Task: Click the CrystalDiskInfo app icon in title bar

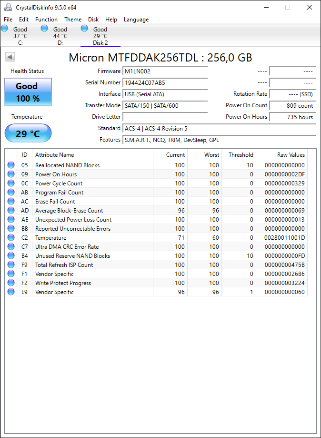Action: tap(8, 7)
